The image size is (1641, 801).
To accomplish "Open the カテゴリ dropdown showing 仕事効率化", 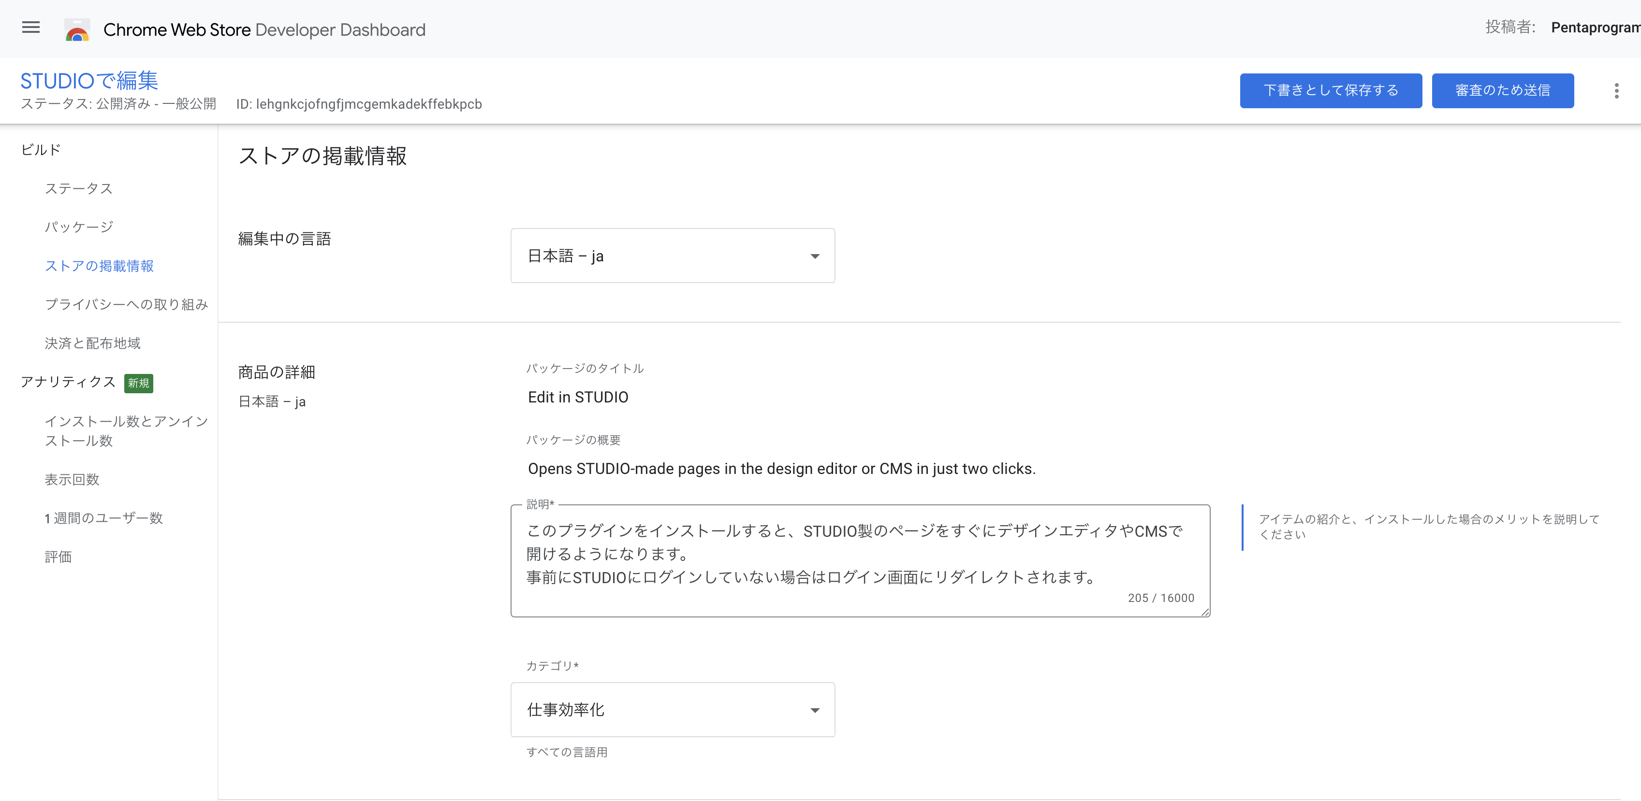I will tap(672, 709).
